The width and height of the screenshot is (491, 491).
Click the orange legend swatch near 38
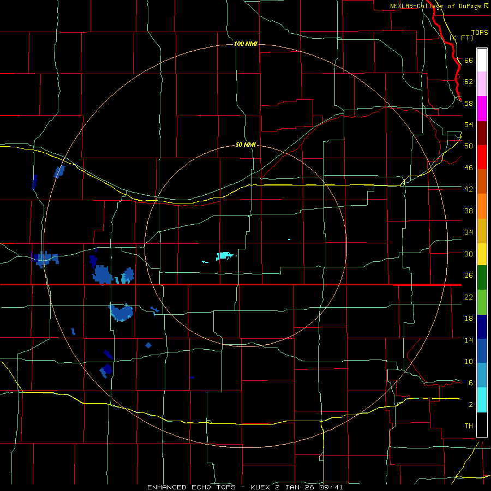(482, 206)
